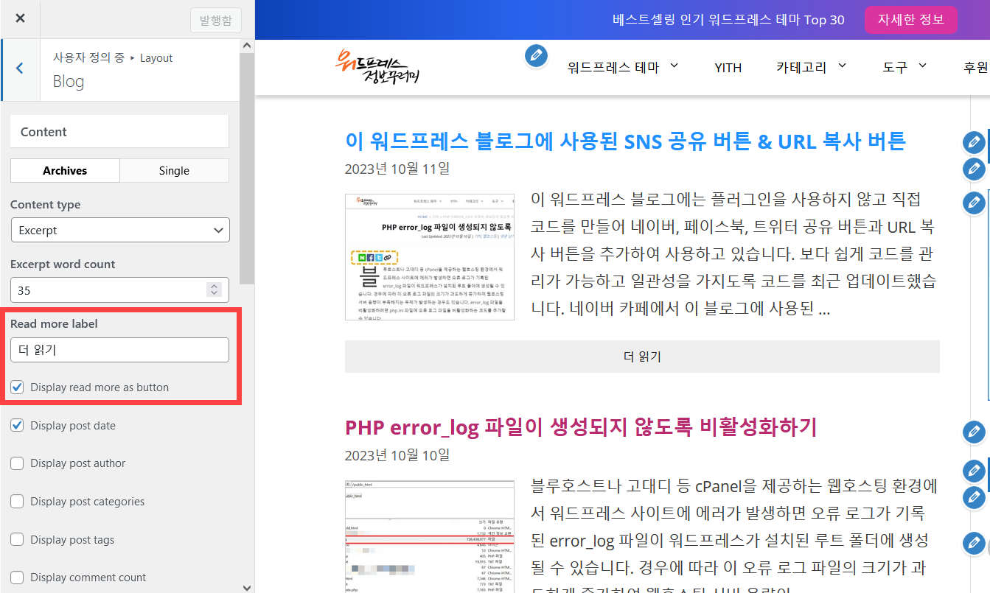Click the pencil edit icon beside the site logo
This screenshot has width=990, height=593.
click(536, 56)
